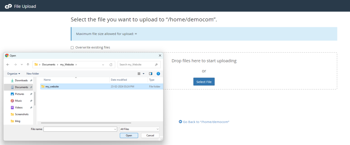Change the view layout icon
This screenshot has width=350, height=145.
click(139, 74)
